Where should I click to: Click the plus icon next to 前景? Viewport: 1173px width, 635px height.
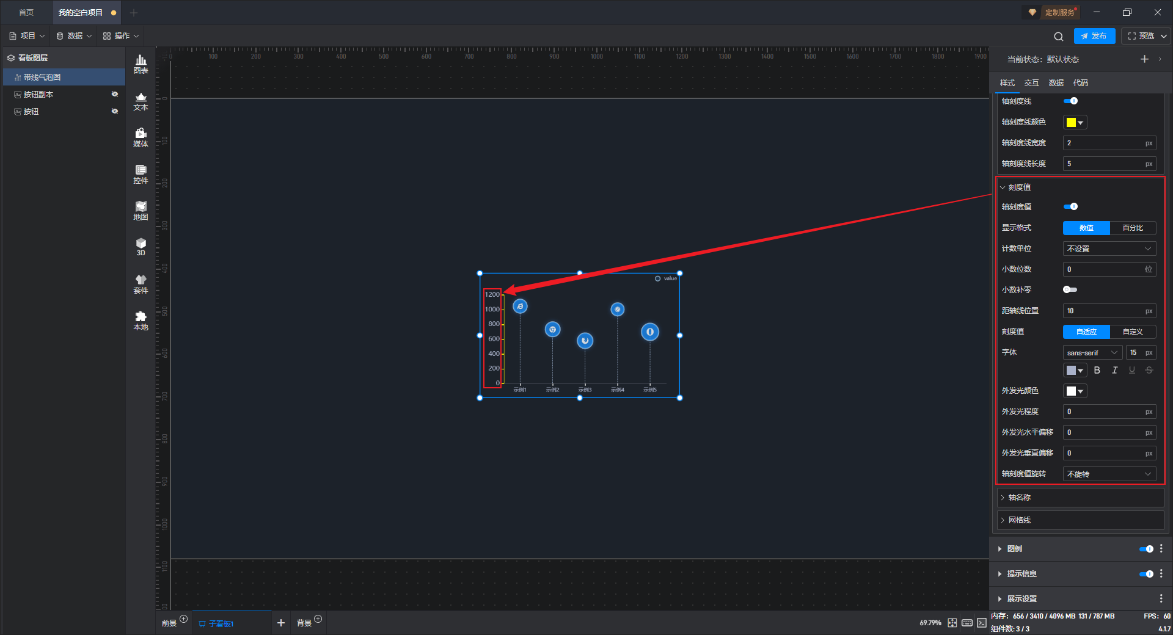pos(184,619)
